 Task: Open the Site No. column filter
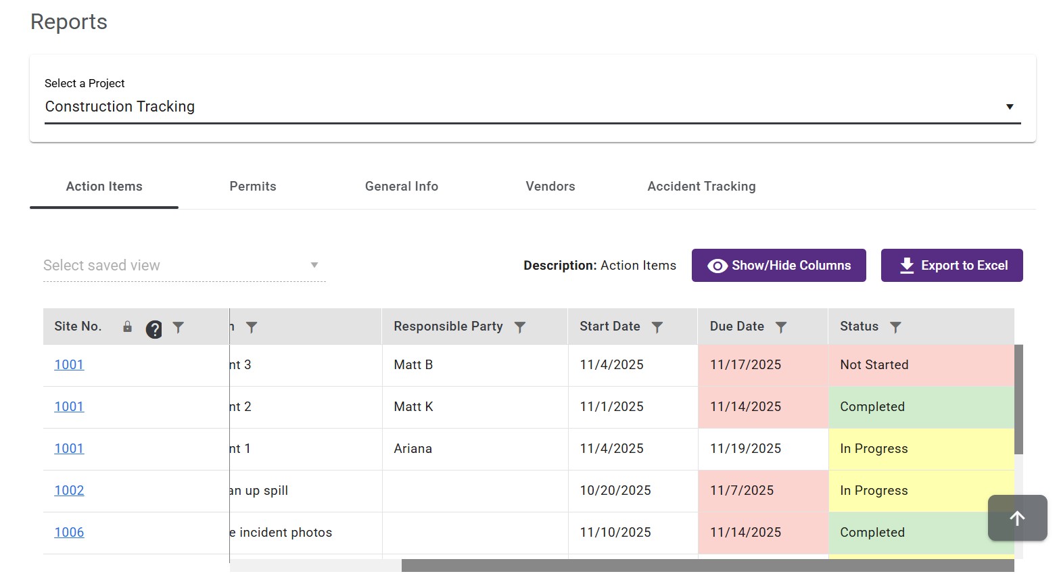(x=179, y=327)
